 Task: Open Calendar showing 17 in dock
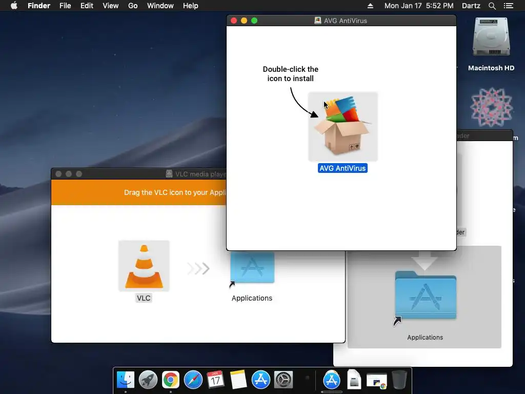(x=216, y=380)
